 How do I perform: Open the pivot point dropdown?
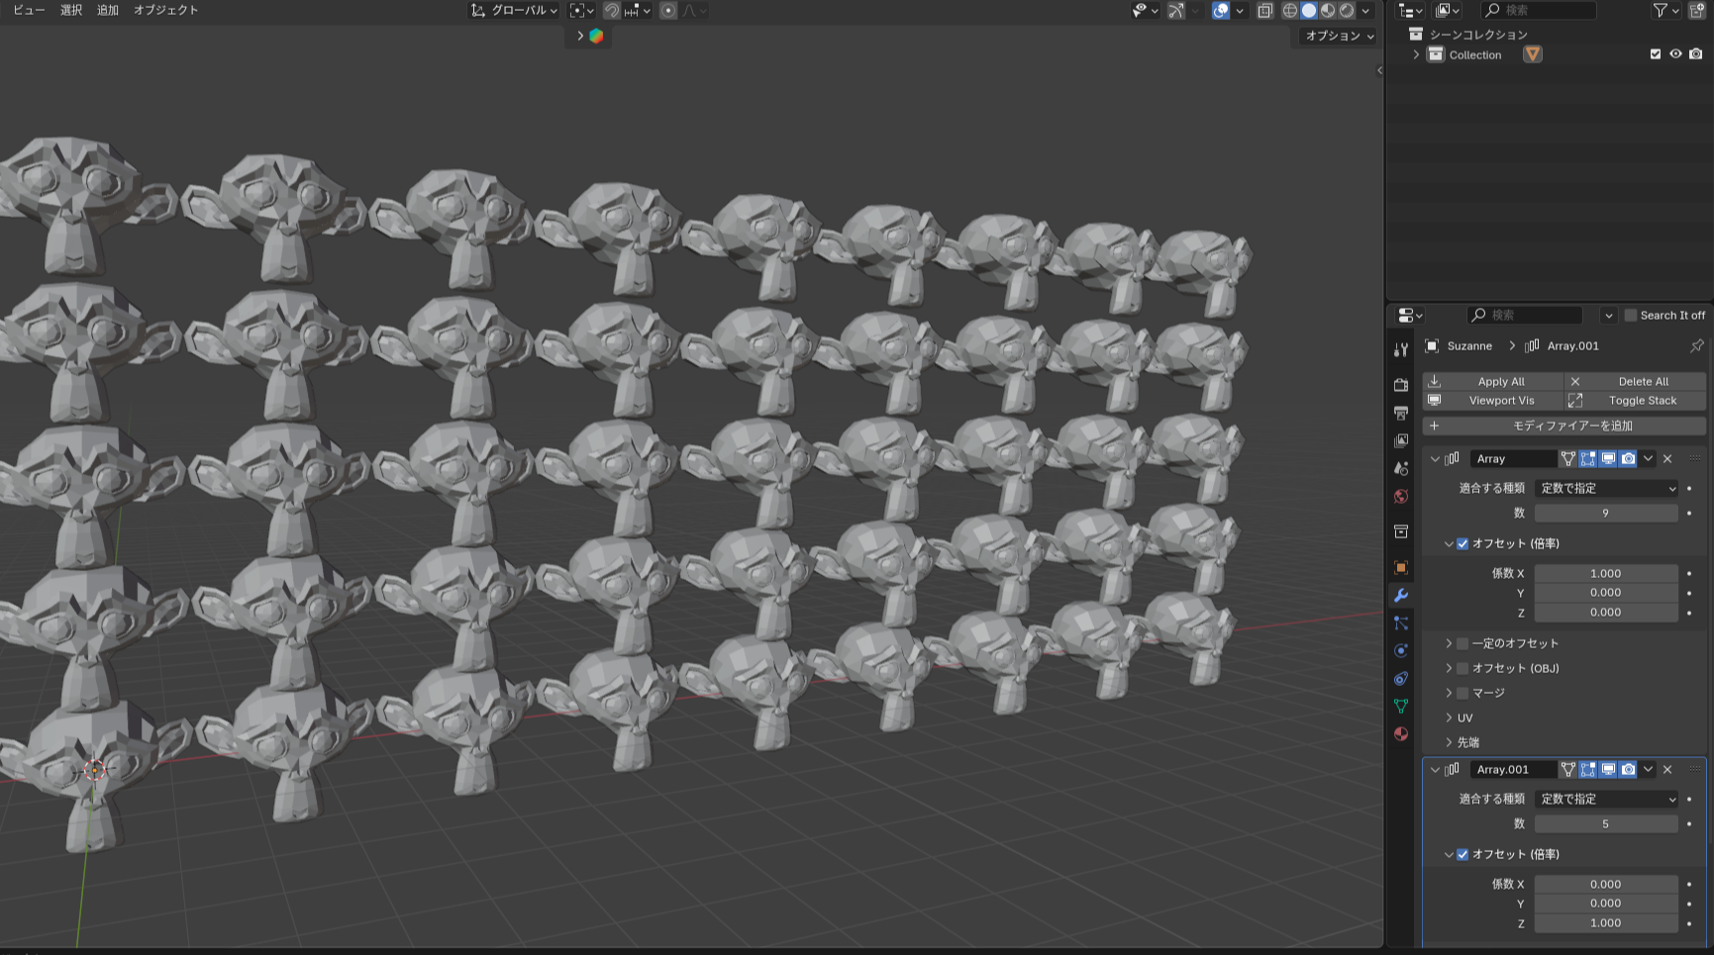(x=582, y=10)
